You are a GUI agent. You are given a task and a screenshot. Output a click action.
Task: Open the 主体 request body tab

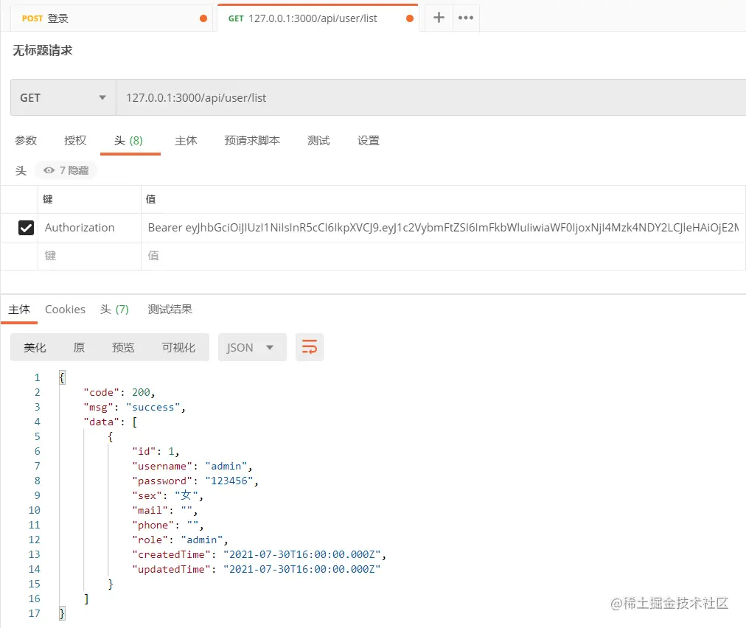[186, 141]
